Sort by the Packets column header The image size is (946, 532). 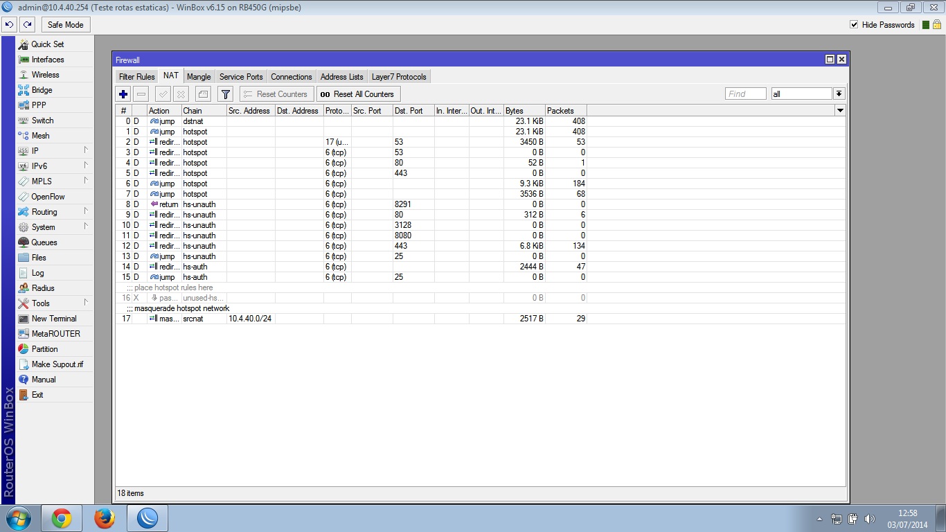[x=566, y=111]
